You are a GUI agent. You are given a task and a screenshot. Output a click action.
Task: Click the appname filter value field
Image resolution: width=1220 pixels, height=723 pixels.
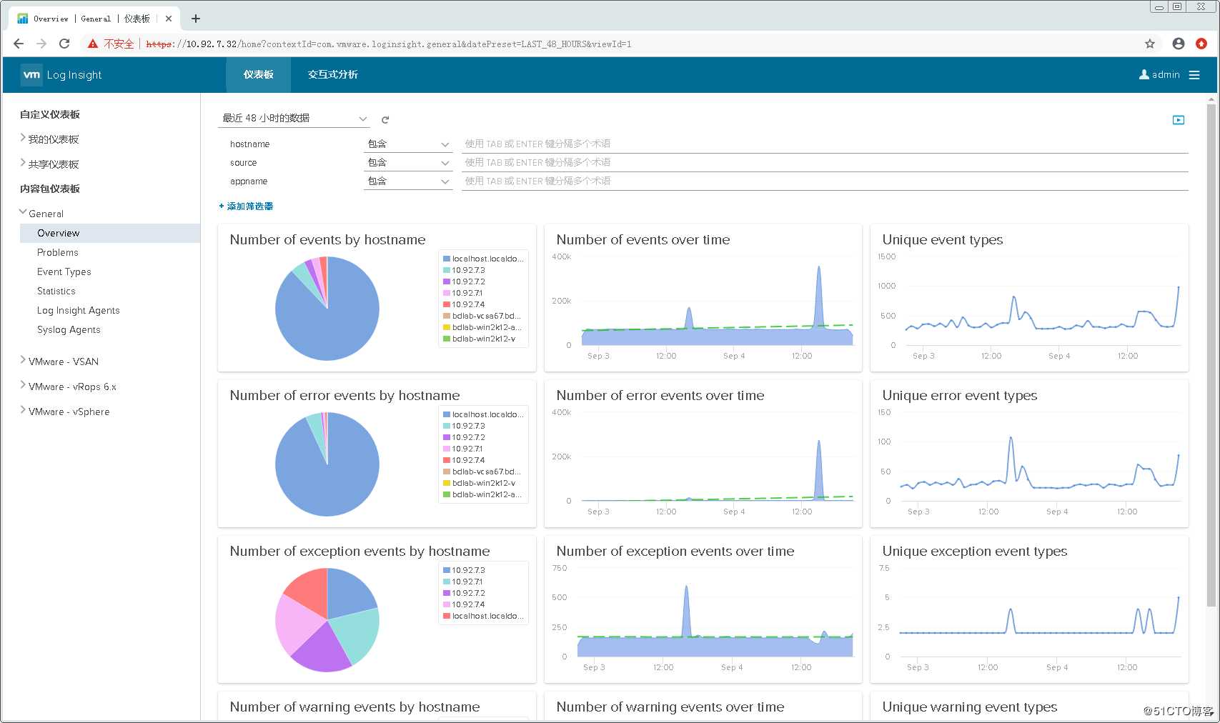pos(825,181)
